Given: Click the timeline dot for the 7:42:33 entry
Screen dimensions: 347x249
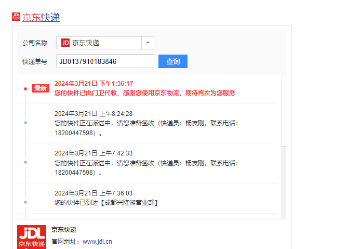Looking at the screenshot, I should [x=25, y=162].
